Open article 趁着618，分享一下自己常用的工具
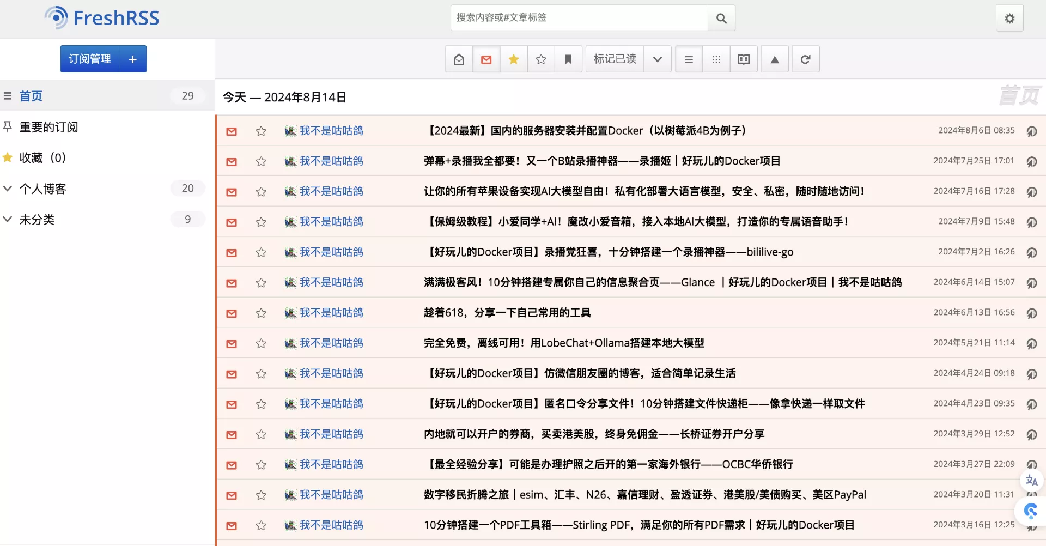The height and width of the screenshot is (546, 1046). pyautogui.click(x=507, y=313)
